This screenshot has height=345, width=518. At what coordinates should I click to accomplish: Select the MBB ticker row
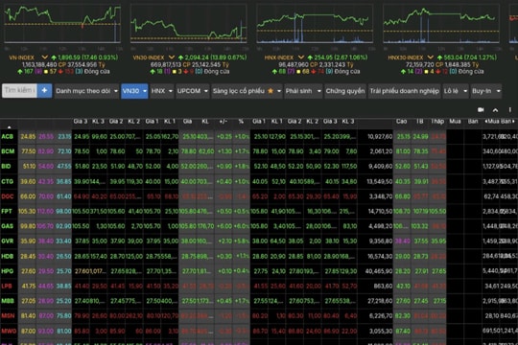click(x=8, y=301)
